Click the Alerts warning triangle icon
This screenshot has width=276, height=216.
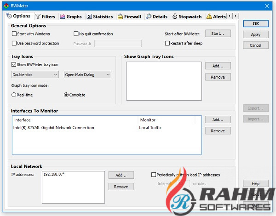click(209, 17)
